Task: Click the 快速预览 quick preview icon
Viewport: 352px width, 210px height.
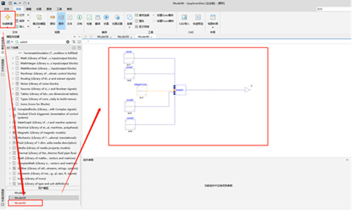Action: tap(198, 17)
